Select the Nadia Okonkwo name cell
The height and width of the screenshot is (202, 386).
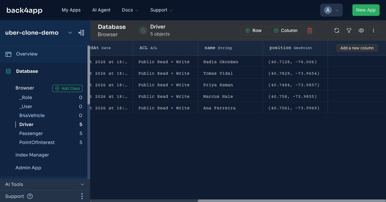tap(230, 62)
